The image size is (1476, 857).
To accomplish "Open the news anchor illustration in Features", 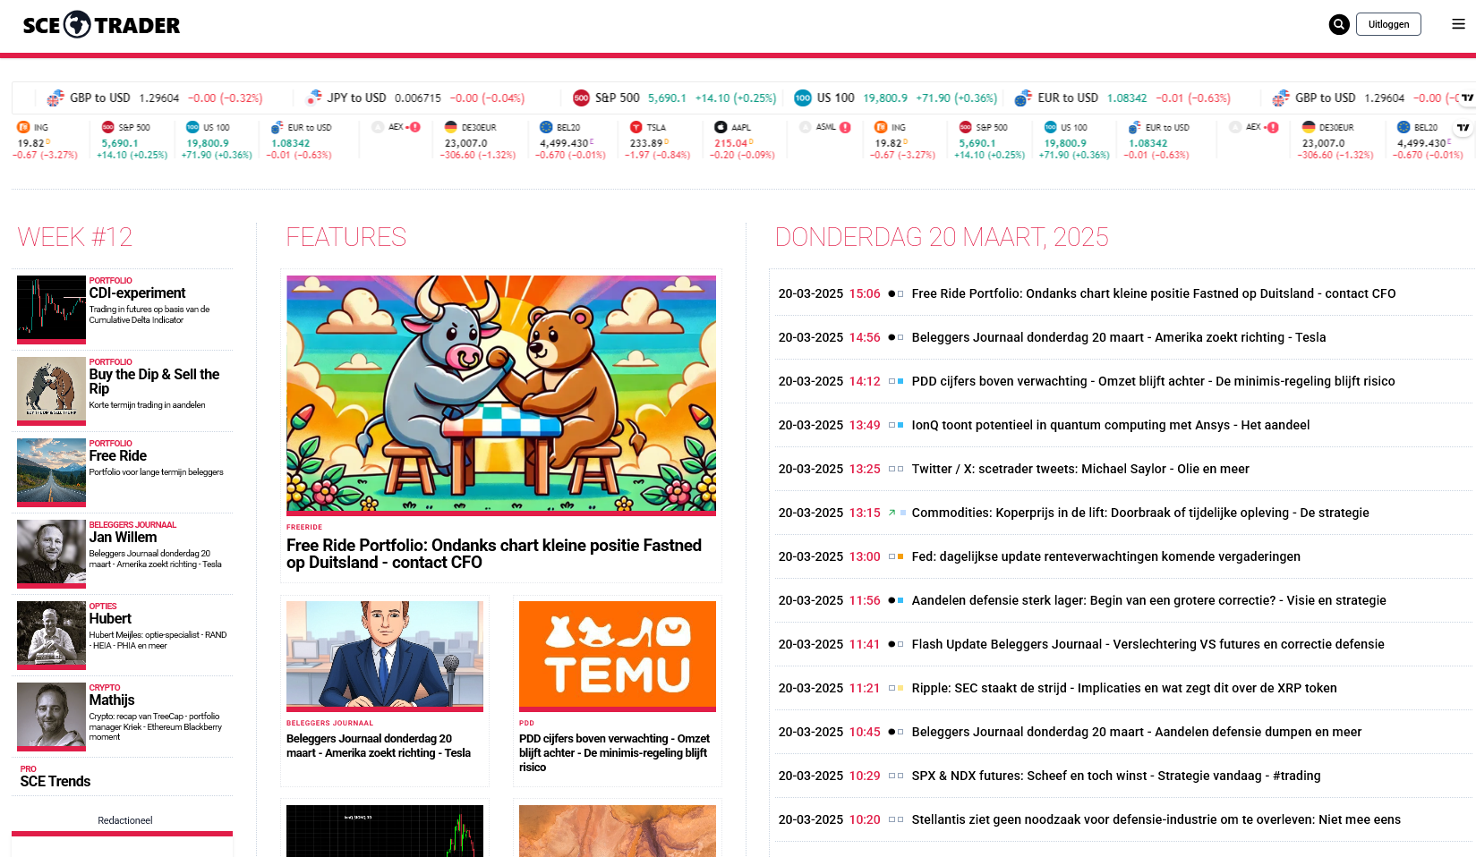I will (x=385, y=656).
